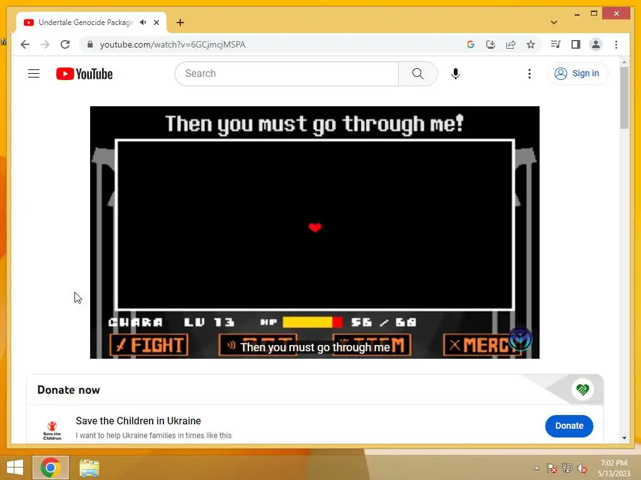
Task: Go back with the browser back arrow
Action: 25,44
